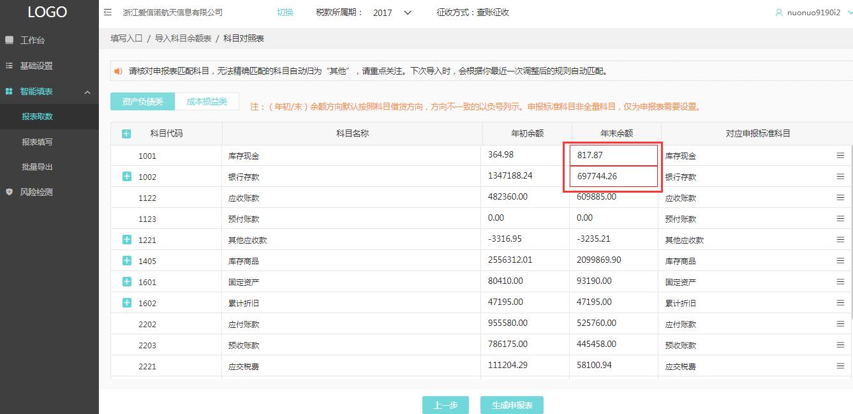
Task: Expand sub-accounts of 1601 固定资产
Action: pyautogui.click(x=126, y=281)
